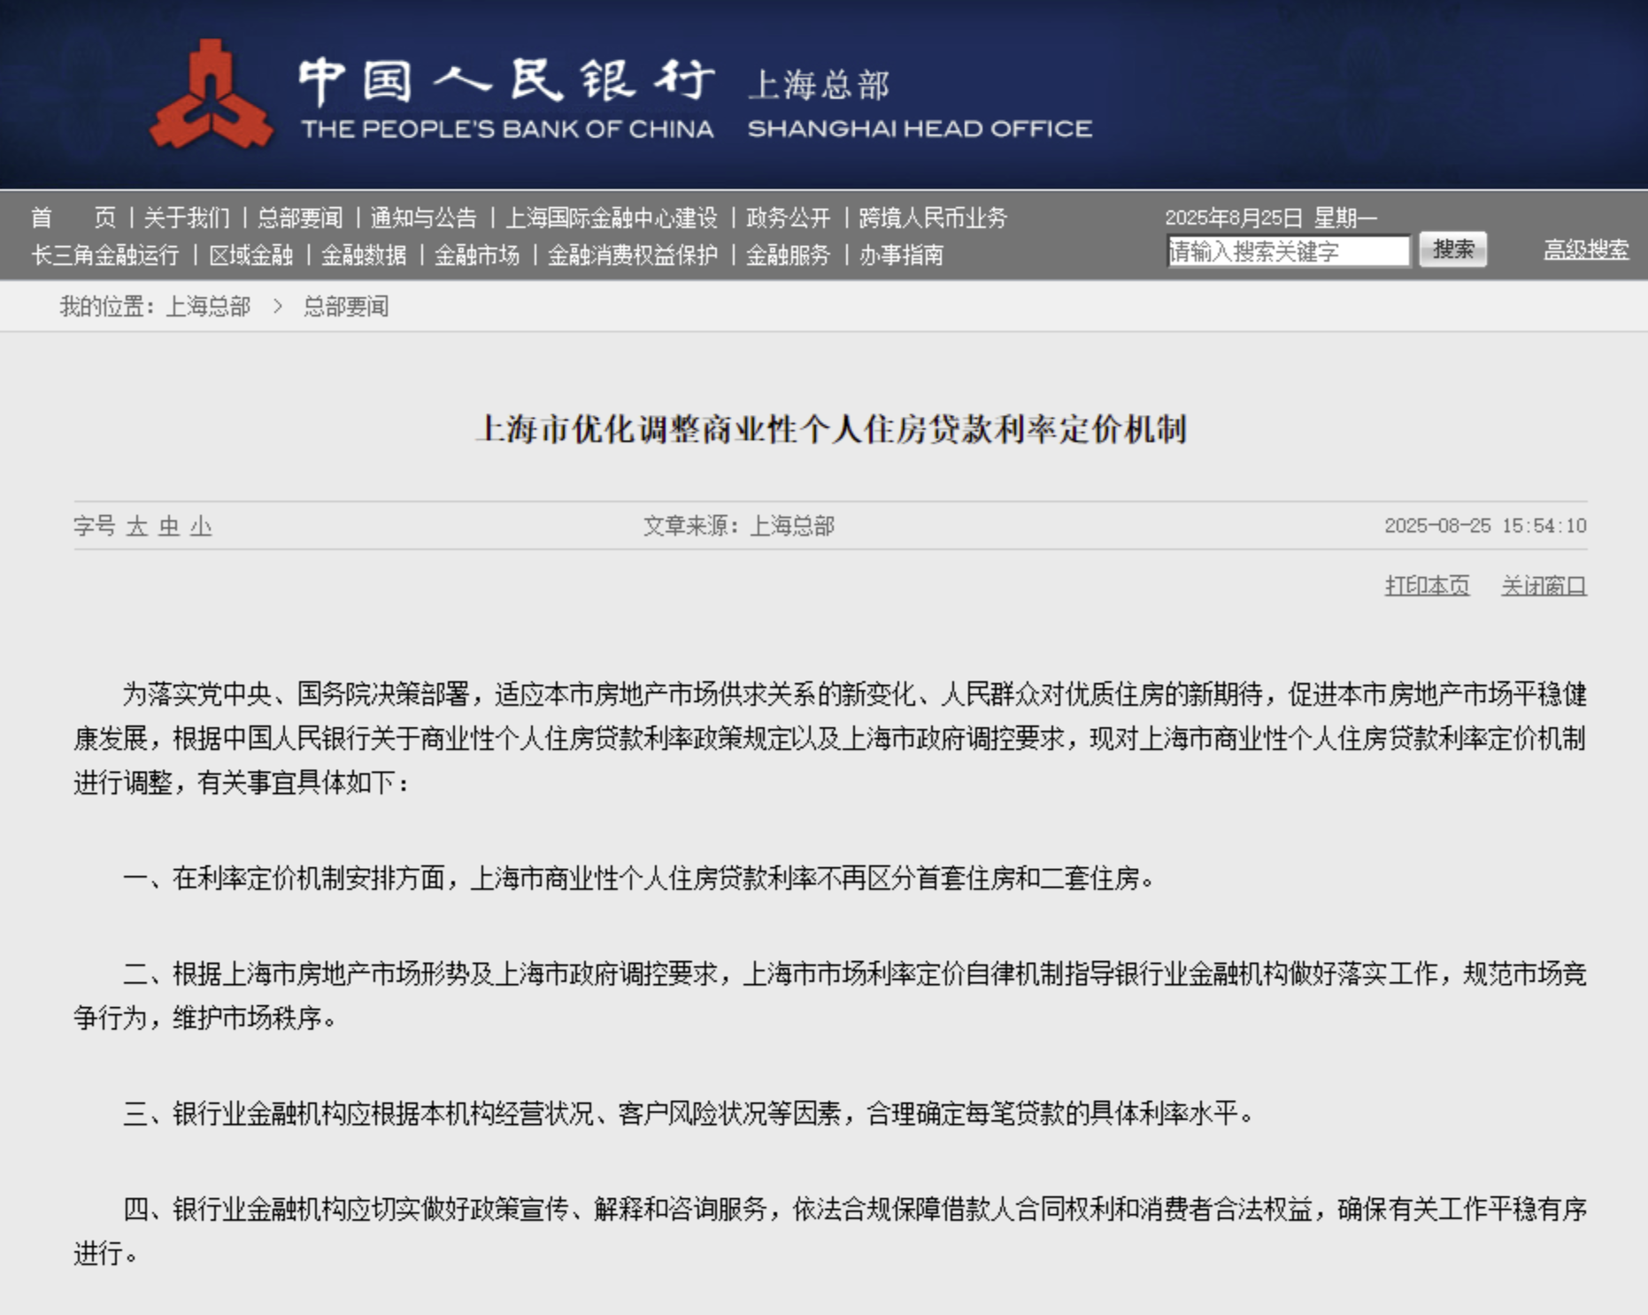Click SHANGHAI HEAD OFFICE banner text
This screenshot has width=1648, height=1315.
[920, 129]
